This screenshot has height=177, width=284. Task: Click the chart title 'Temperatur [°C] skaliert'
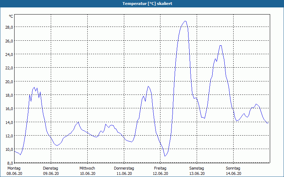[147, 4]
